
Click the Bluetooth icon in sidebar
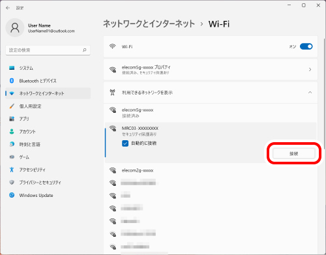pos(12,81)
